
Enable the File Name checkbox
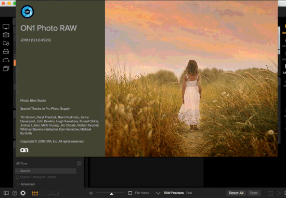point(130,193)
